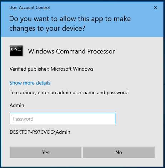This screenshot has width=165, height=168.
Task: Approve the elevation request with Yes
Action: 45,152
